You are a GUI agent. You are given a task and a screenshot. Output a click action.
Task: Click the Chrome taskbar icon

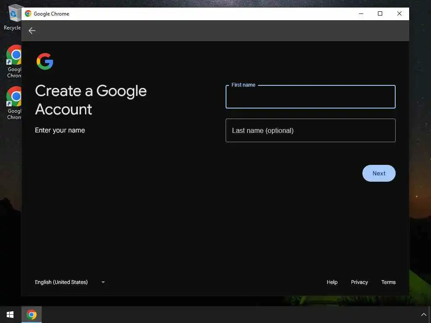pos(32,315)
